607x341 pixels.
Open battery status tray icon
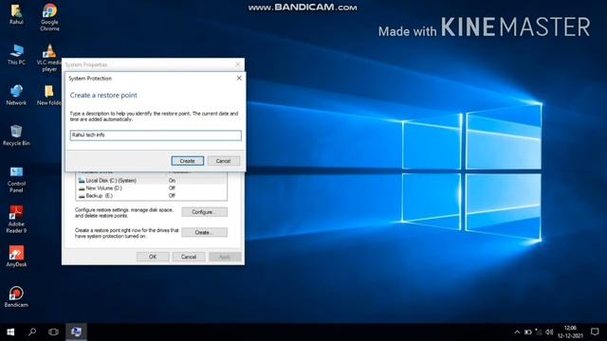click(x=528, y=332)
